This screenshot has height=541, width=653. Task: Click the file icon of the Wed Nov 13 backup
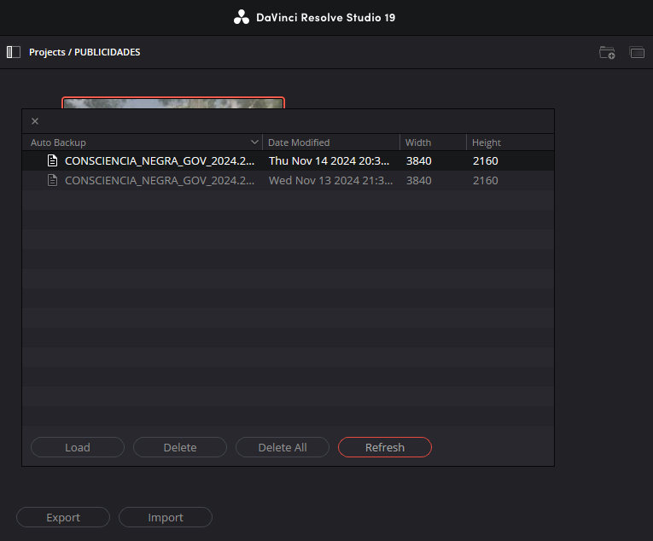tap(52, 180)
